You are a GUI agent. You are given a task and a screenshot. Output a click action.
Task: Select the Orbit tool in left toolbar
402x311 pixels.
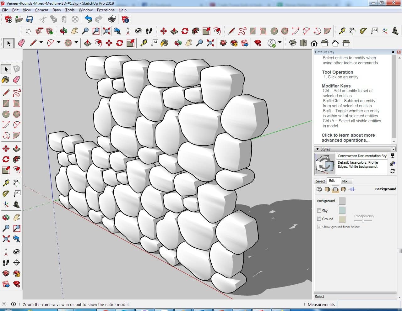coord(6,217)
